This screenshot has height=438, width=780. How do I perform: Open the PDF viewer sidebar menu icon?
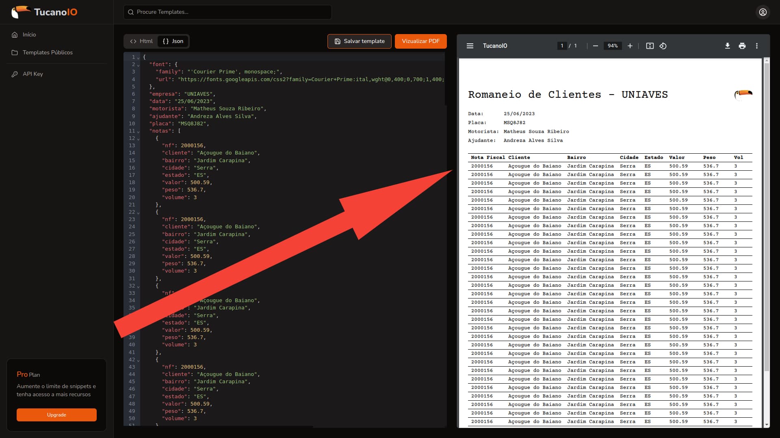point(470,46)
